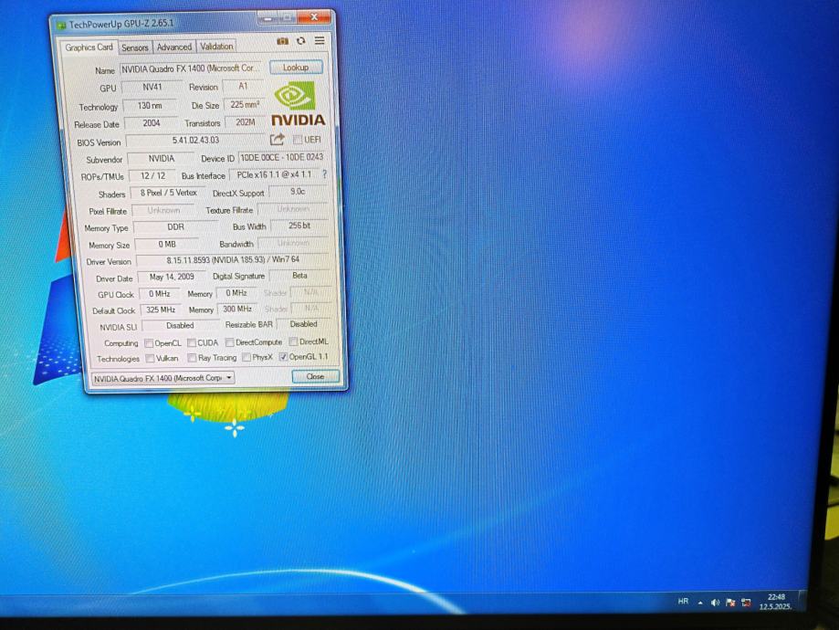Uncheck the OpenGL 1.1 checkbox
The width and height of the screenshot is (839, 630).
(283, 357)
